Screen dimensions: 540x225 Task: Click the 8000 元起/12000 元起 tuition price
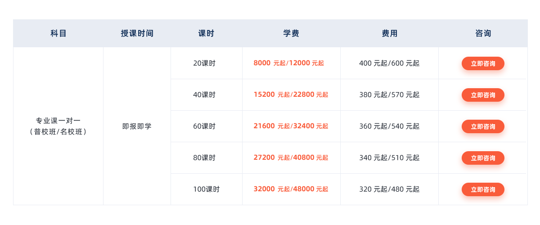[289, 63]
